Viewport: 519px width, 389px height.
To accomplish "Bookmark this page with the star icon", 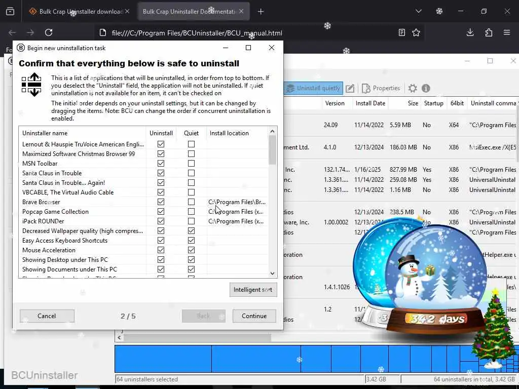I will click(416, 32).
